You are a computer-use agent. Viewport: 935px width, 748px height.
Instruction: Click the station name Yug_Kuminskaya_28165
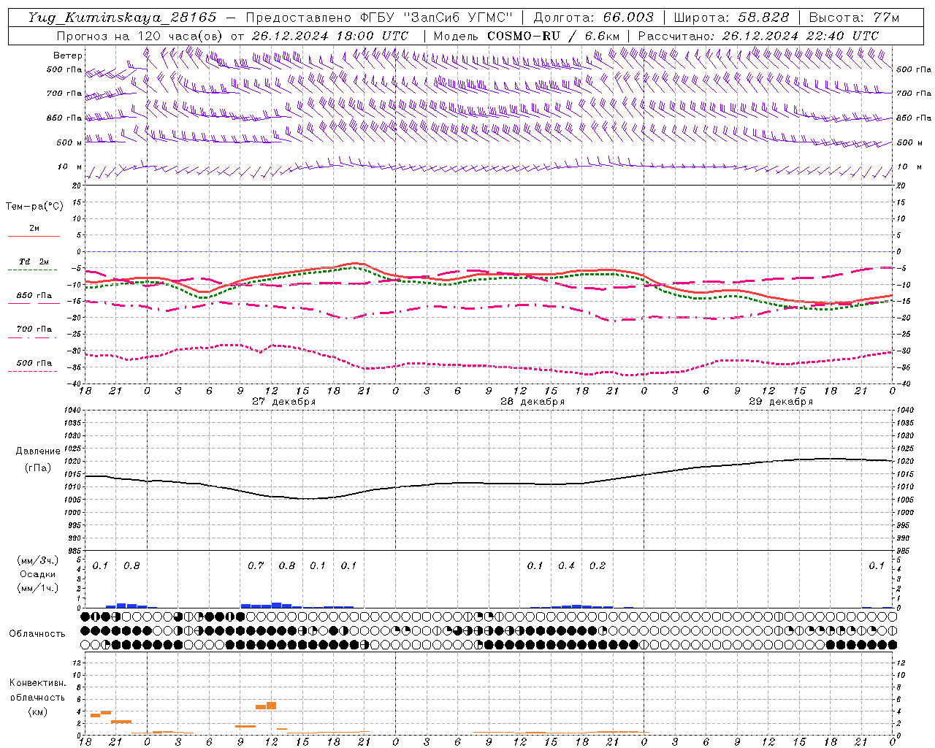click(122, 18)
